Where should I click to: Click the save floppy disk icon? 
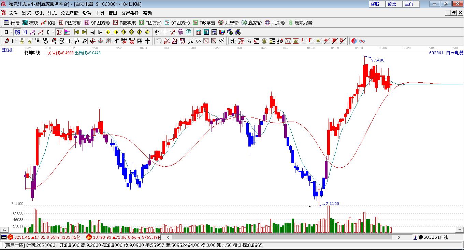(x=222, y=32)
